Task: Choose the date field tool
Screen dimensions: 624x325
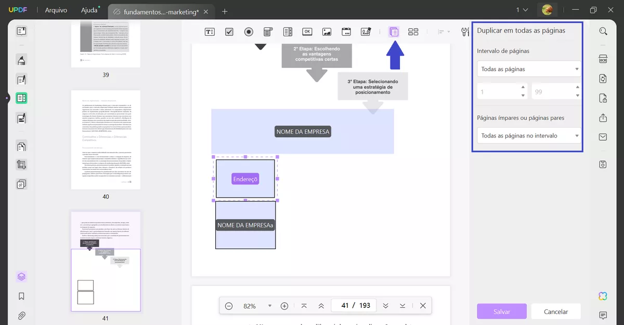Action: (346, 32)
